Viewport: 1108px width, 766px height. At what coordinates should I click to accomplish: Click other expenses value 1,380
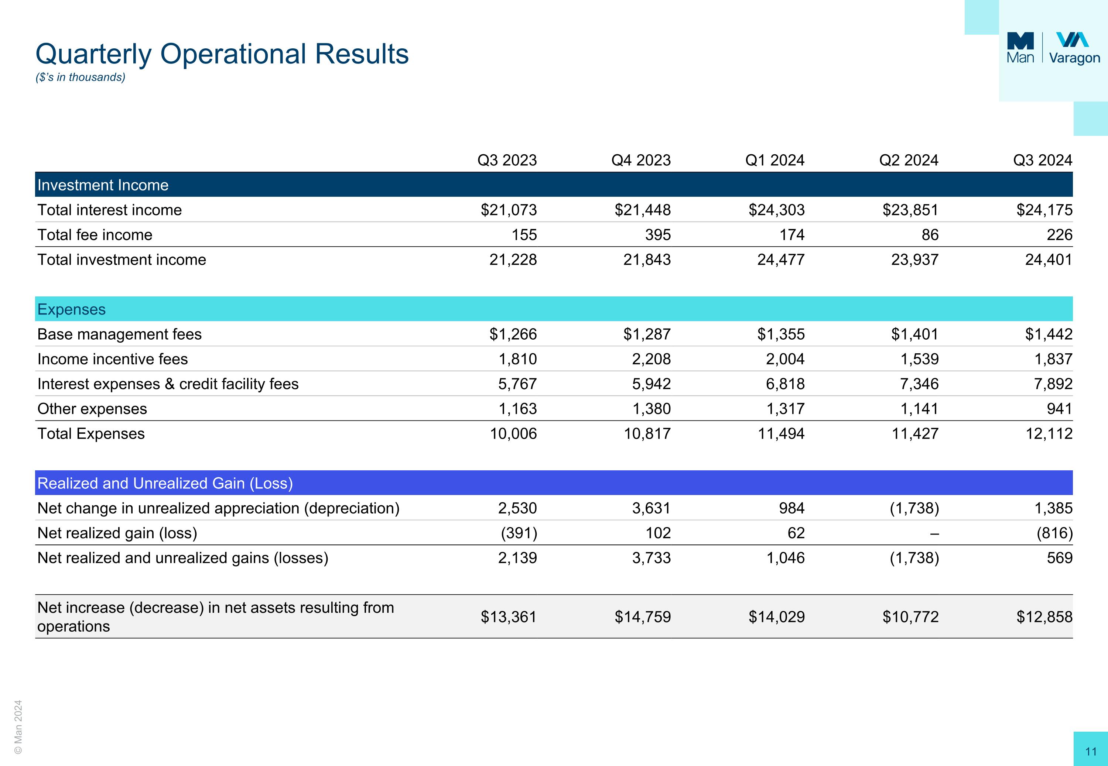coord(652,409)
